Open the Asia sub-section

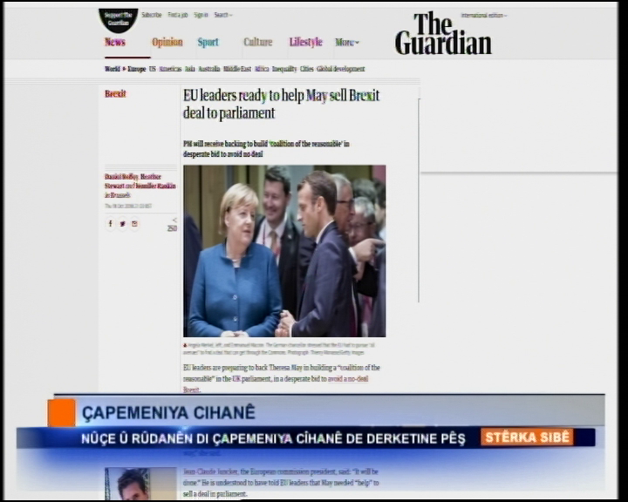[190, 69]
